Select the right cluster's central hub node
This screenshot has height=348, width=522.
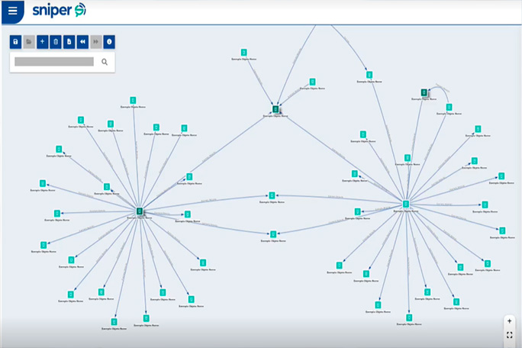pyautogui.click(x=406, y=204)
